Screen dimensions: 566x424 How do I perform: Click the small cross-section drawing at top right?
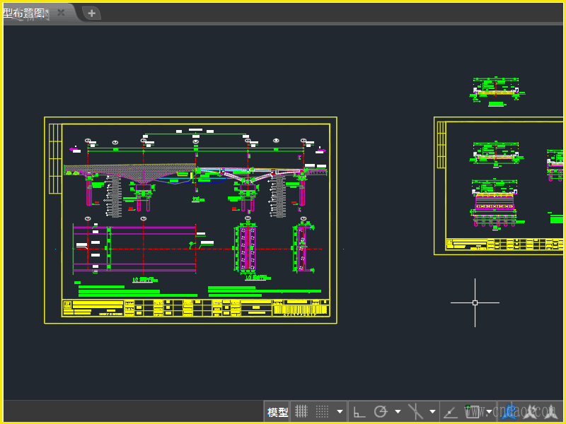(x=496, y=91)
